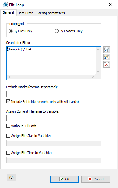This screenshot has width=118, height=188.
Task: Click the Cancel button
Action: pos(96,179)
